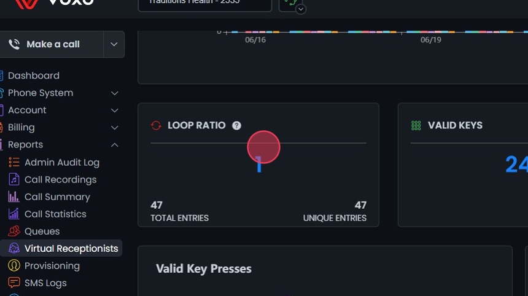528x296 pixels.
Task: Click the Call Summary bar chart icon
Action: click(14, 197)
